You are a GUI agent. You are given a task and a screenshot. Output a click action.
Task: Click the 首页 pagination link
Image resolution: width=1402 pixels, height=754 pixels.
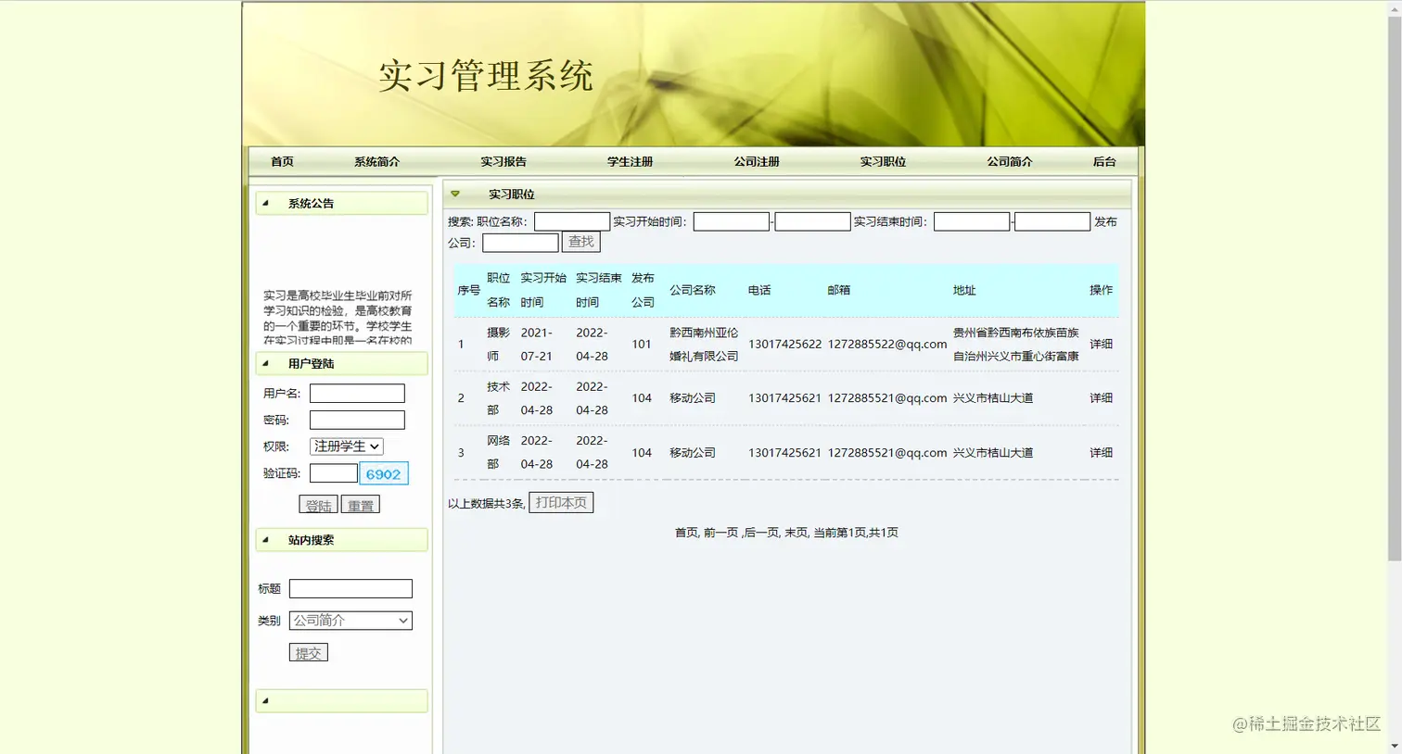(686, 533)
